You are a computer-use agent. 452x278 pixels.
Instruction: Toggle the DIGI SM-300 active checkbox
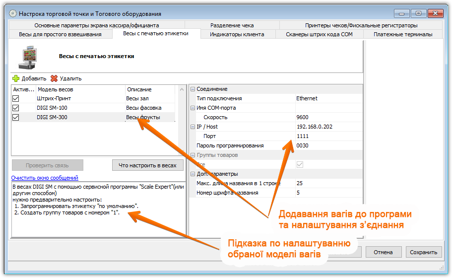tap(15, 117)
